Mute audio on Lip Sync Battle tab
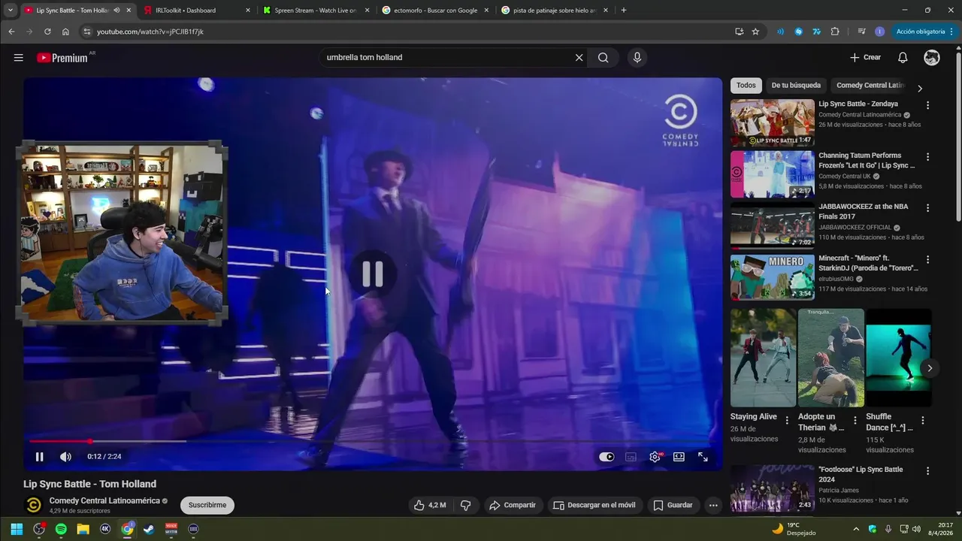Screen dimensions: 962x541 [116, 11]
